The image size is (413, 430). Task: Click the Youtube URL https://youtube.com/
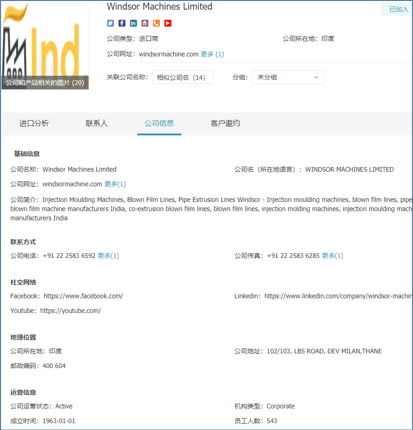click(71, 311)
